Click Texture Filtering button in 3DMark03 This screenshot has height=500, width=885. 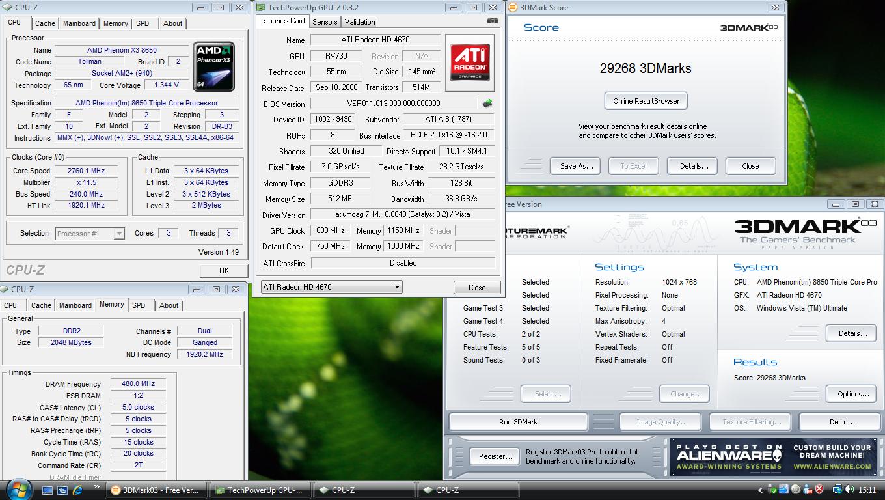752,422
